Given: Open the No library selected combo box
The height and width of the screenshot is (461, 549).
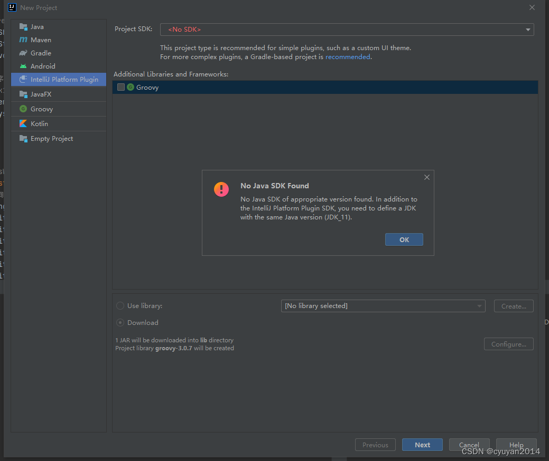Looking at the screenshot, I should tap(383, 306).
